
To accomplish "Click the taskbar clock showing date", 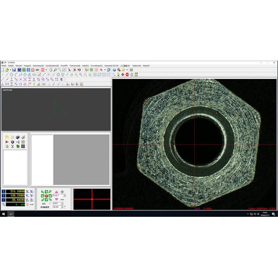I will point(265,214).
